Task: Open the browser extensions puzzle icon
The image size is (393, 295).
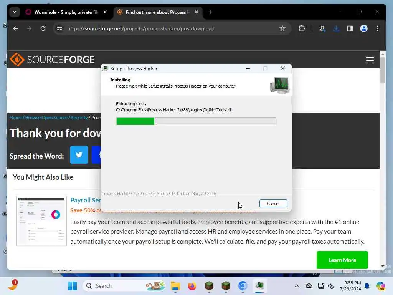Action: tap(302, 28)
